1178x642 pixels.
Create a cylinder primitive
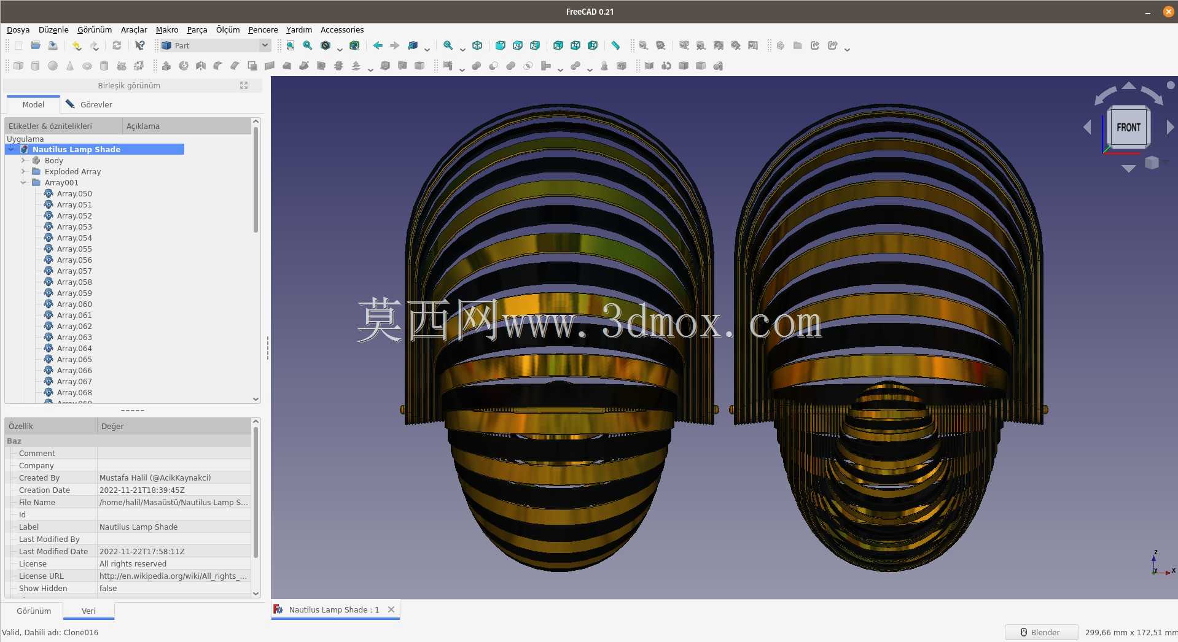click(x=36, y=66)
